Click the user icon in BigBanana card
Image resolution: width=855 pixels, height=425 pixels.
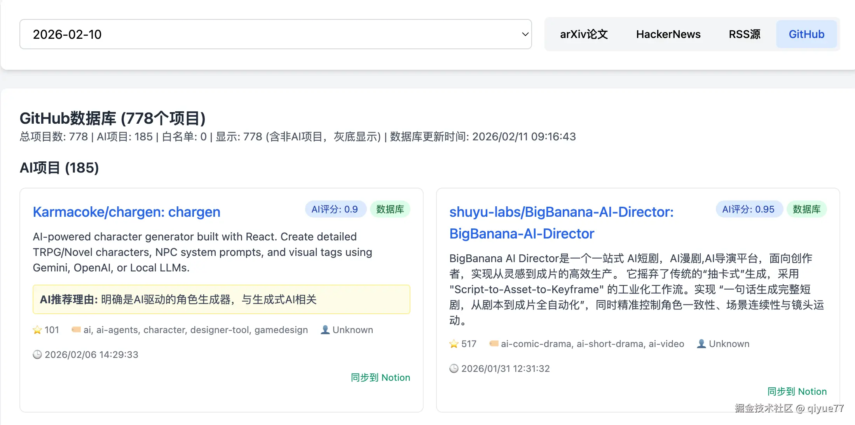point(701,344)
